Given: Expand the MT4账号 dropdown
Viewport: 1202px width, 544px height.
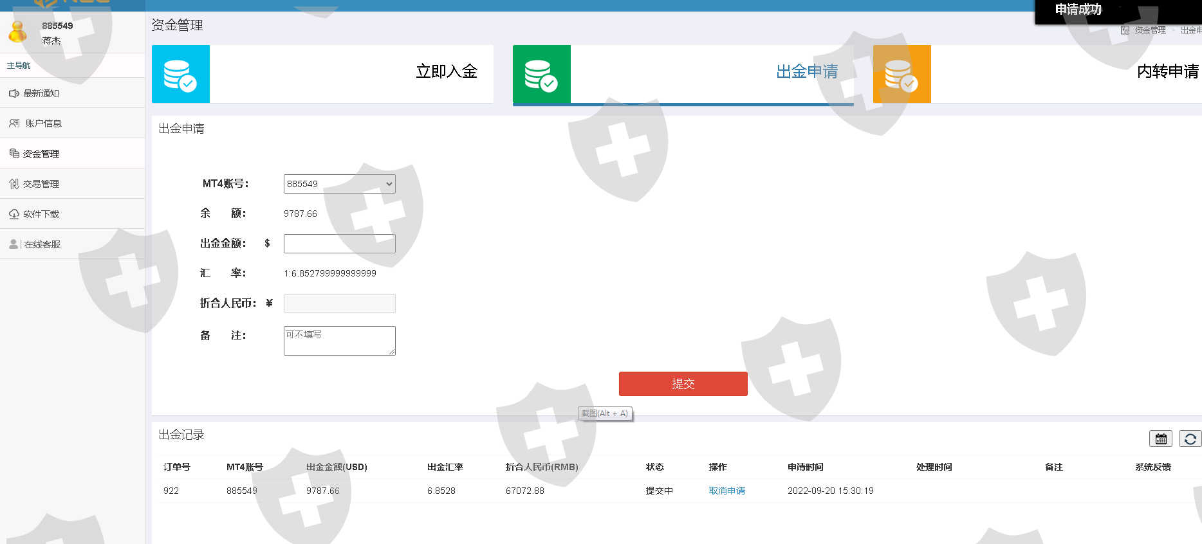Looking at the screenshot, I should 339,184.
